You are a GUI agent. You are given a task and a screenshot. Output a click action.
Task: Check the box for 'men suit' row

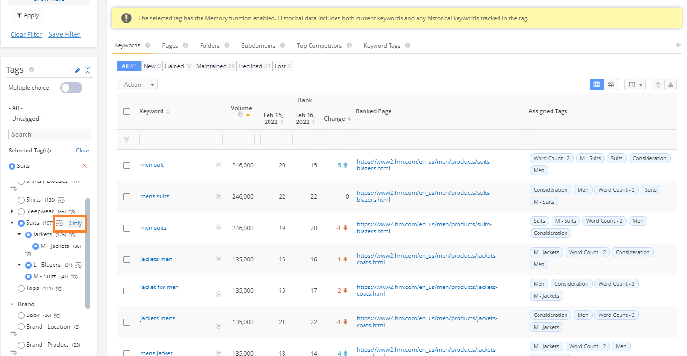(127, 165)
